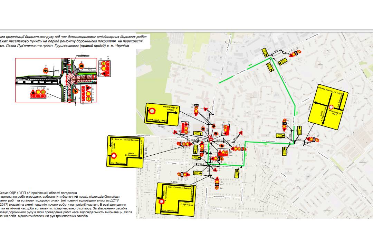Click the red no-entry circle on the upside-down yellow sign
Image resolution: width=373 pixels, height=248 pixels.
[152, 111]
